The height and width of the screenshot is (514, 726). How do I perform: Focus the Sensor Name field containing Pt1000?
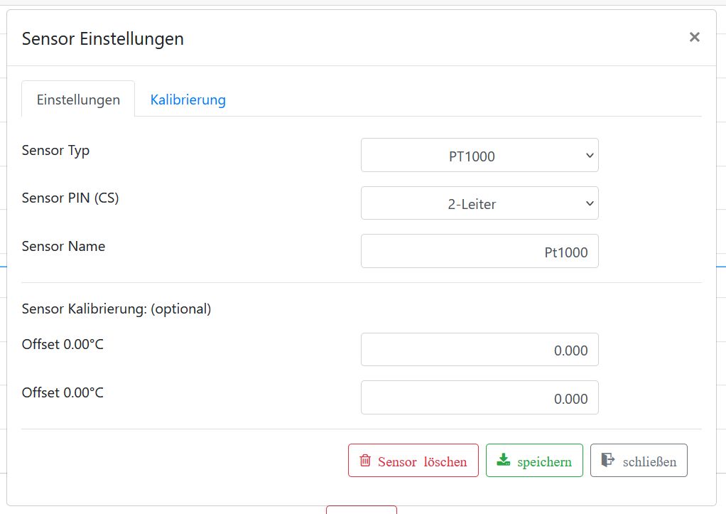480,252
